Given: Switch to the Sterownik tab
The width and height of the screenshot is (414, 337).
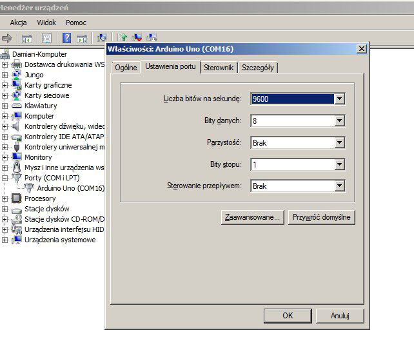Looking at the screenshot, I should [219, 67].
